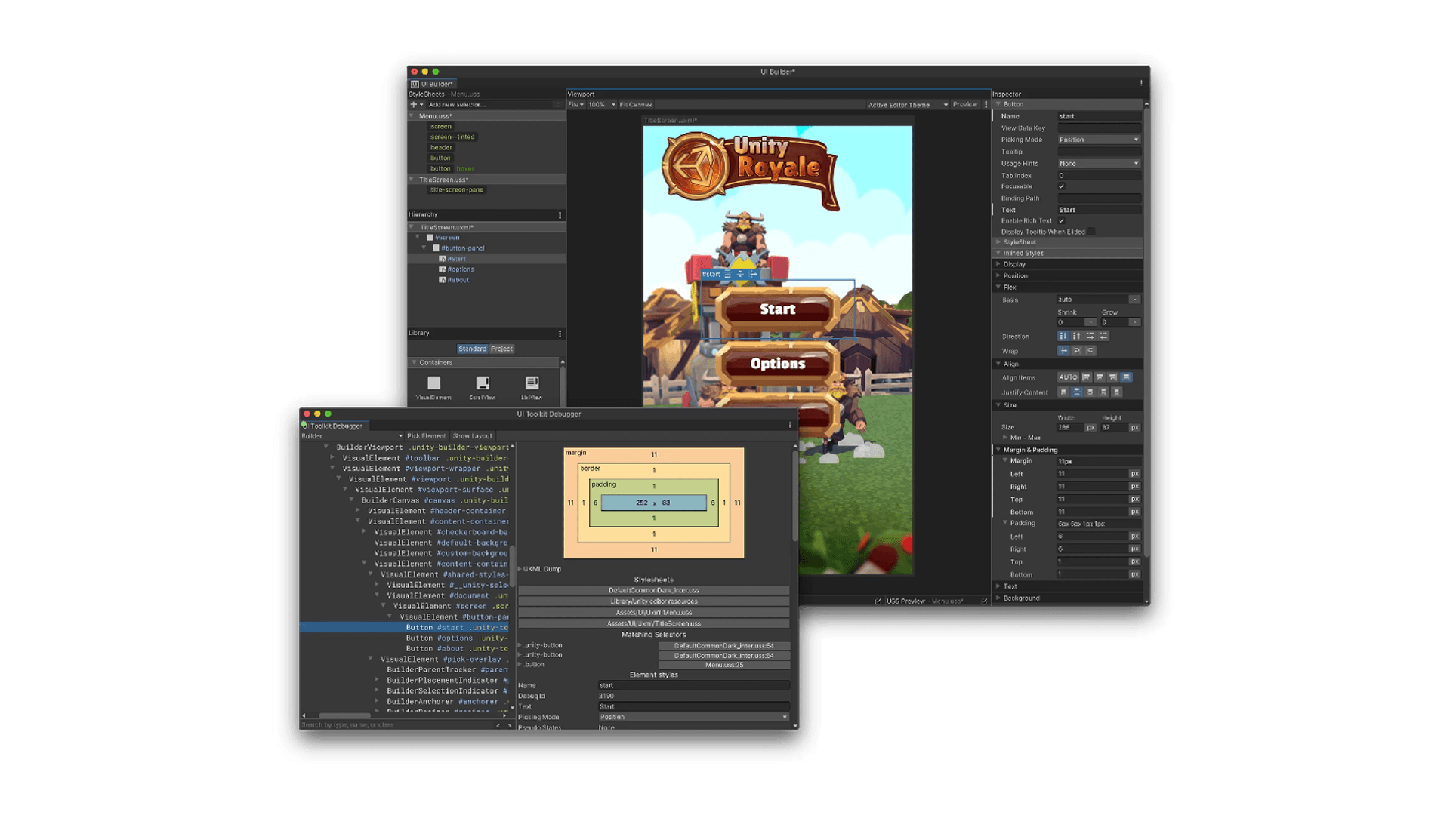1450x815 pixels.
Task: Set Justify Content to space-between icon
Action: tap(1104, 392)
